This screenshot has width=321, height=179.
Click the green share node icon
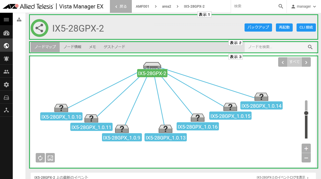click(40, 28)
